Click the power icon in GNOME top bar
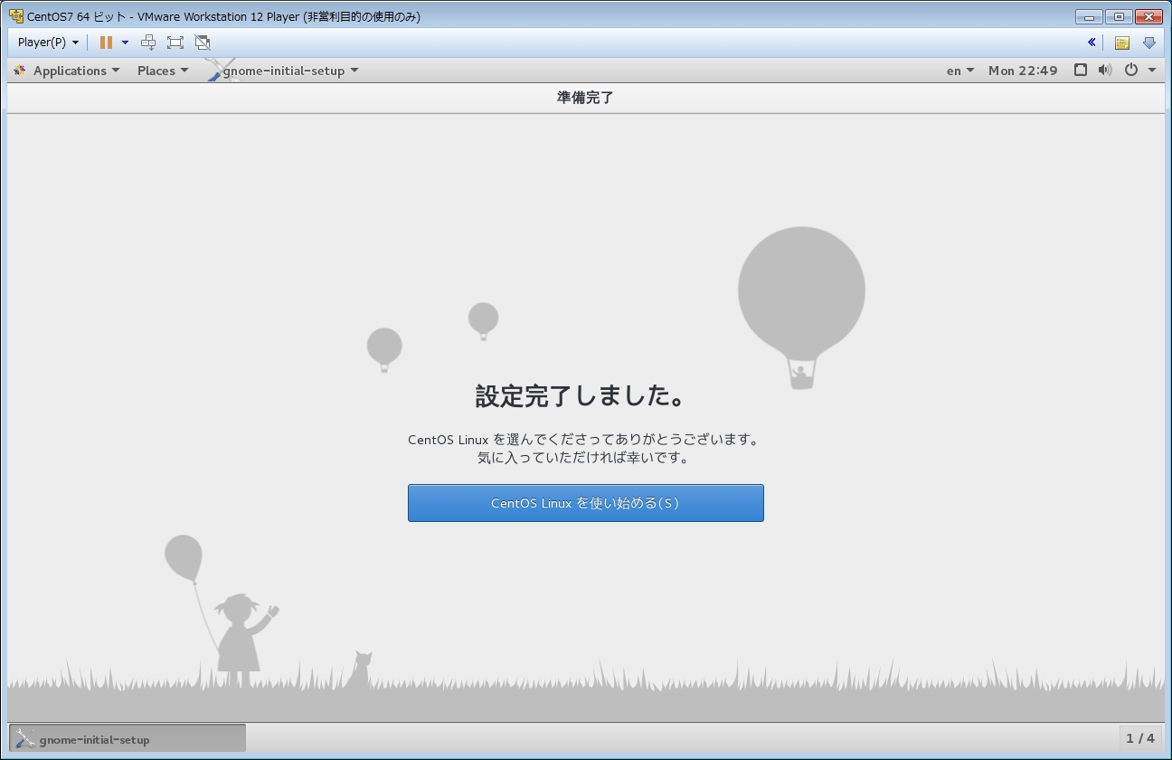The height and width of the screenshot is (760, 1172). click(1130, 70)
